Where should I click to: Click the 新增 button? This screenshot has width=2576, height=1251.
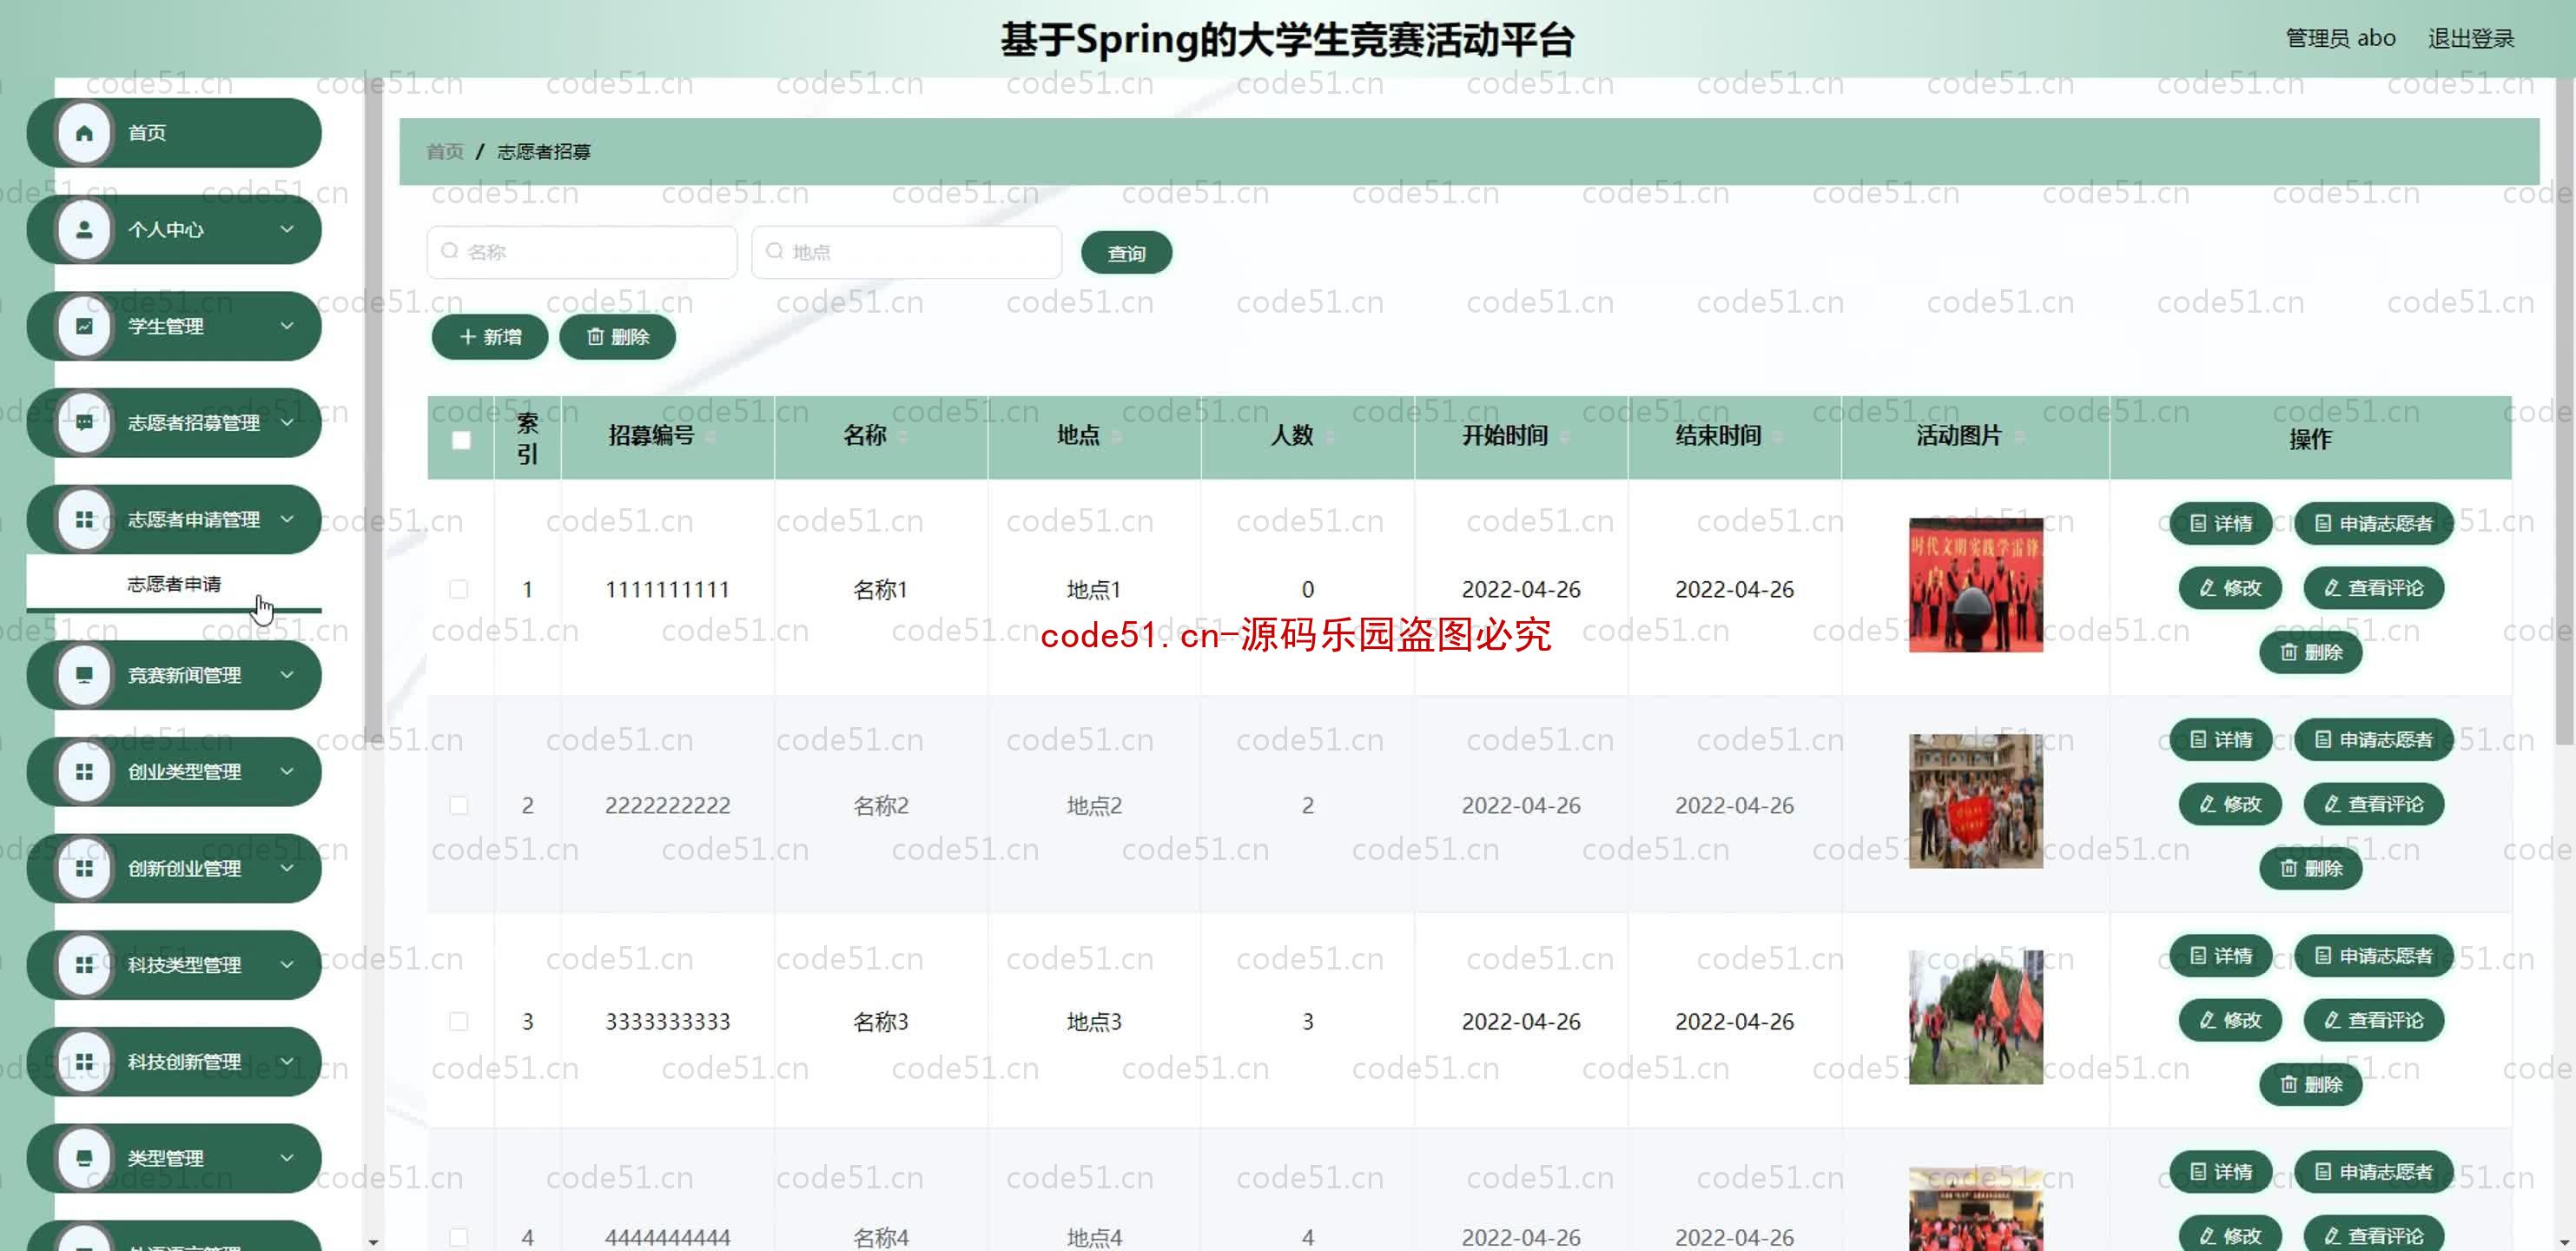coord(490,337)
